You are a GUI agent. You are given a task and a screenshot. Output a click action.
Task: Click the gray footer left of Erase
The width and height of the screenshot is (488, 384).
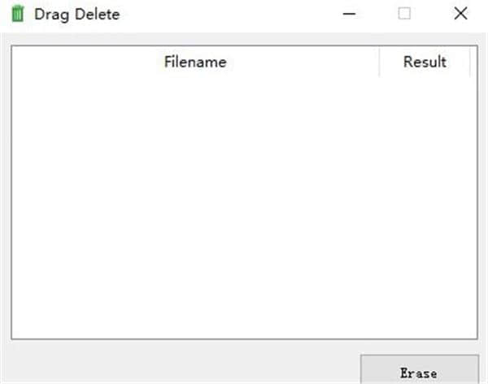tap(179, 364)
